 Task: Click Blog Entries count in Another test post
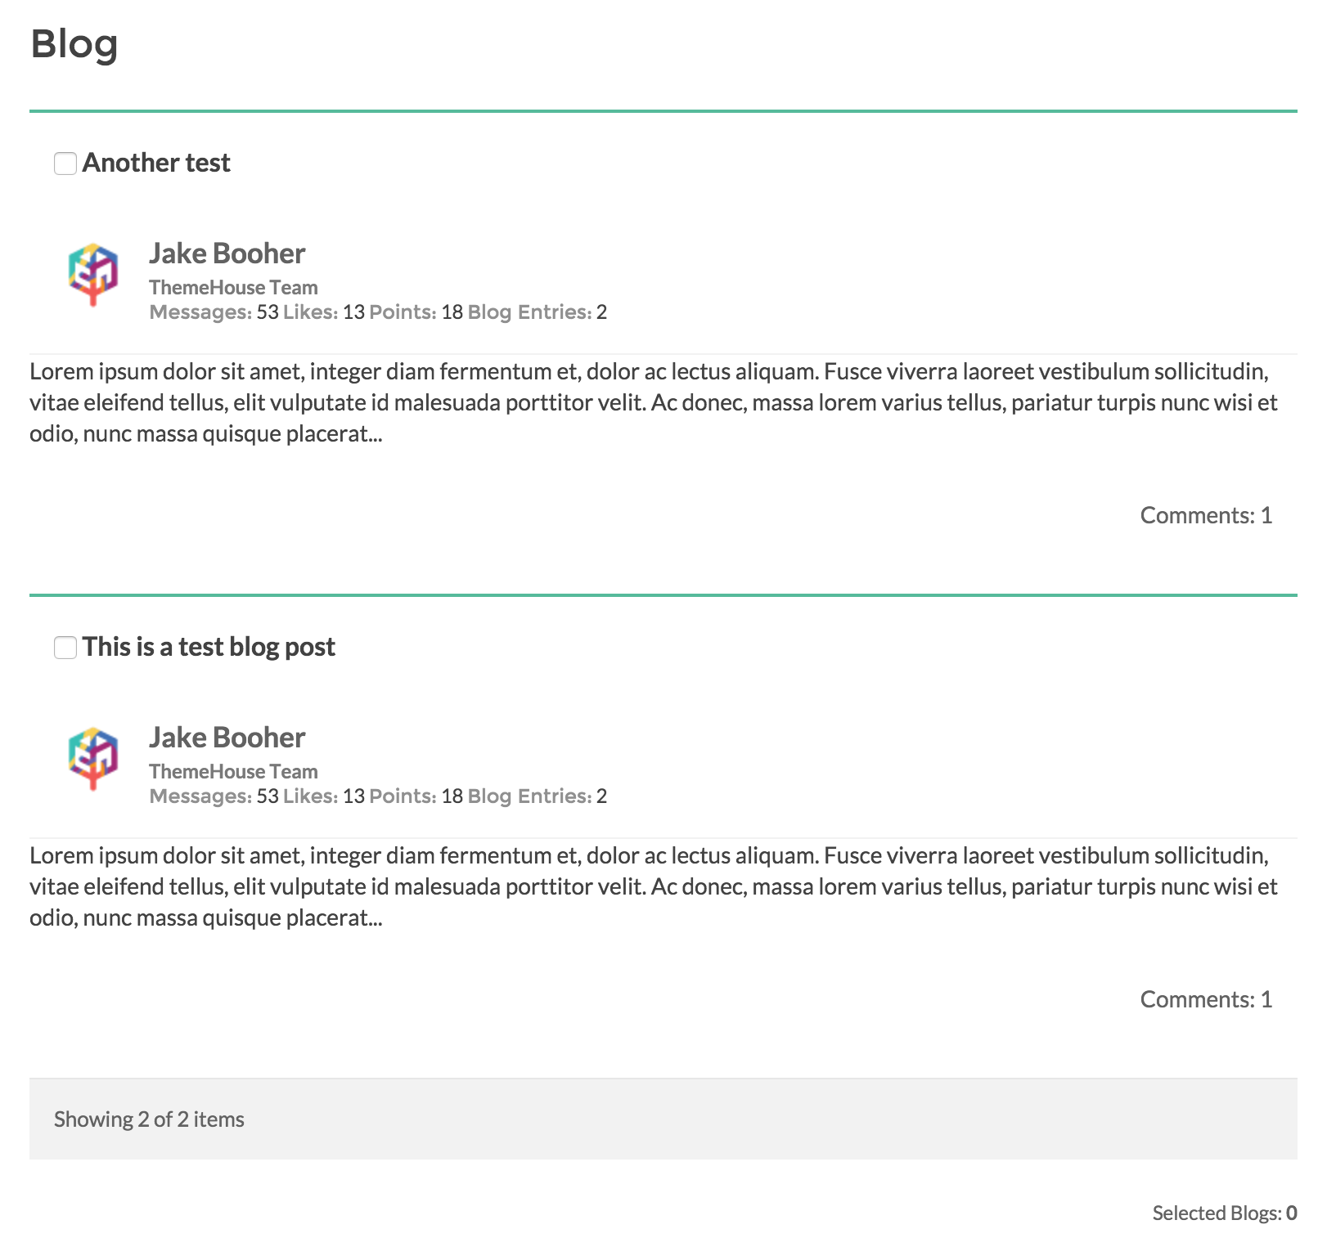pos(601,312)
